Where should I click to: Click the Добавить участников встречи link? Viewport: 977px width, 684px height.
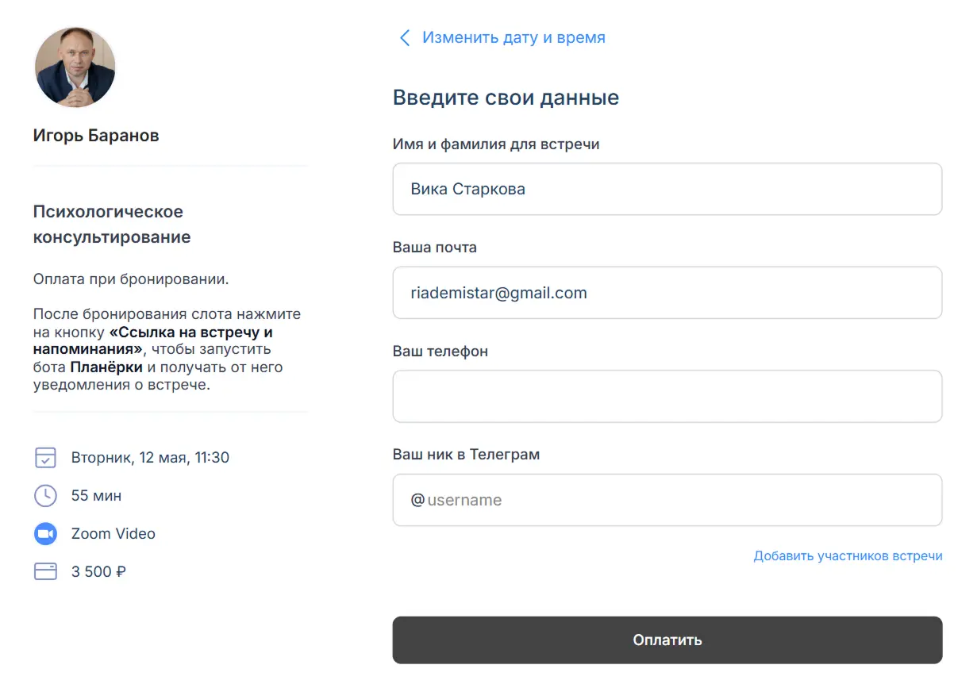click(848, 556)
